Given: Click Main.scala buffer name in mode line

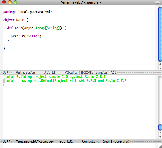Looking at the screenshot, I should coord(25,73).
